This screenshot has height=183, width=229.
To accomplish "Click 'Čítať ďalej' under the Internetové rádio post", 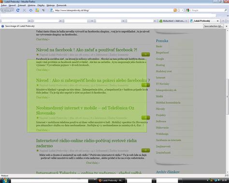I will coord(93,163).
